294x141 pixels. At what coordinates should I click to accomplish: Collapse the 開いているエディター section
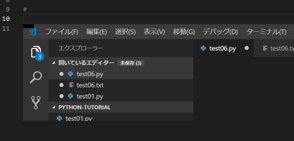coord(54,63)
